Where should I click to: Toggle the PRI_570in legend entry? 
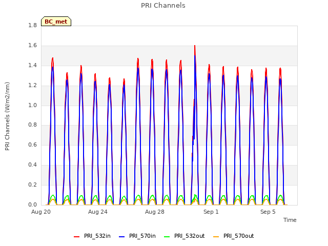pyautogui.click(x=137, y=236)
